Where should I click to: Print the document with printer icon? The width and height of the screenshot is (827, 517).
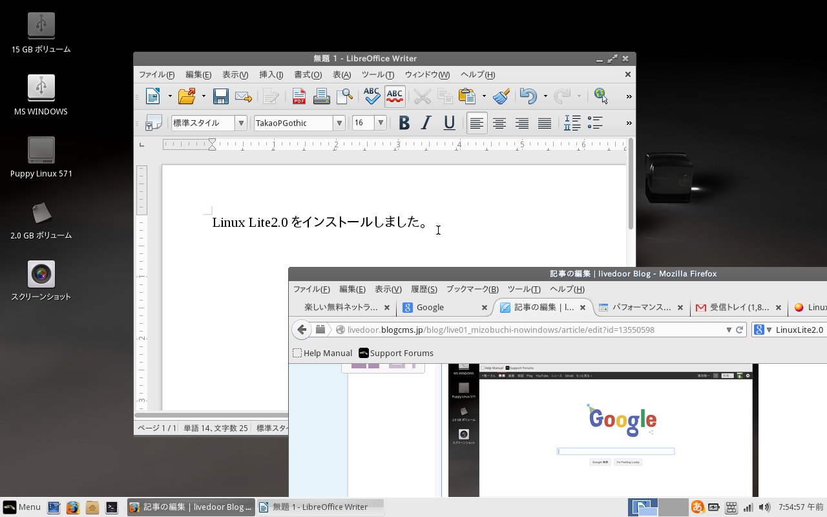[x=321, y=96]
